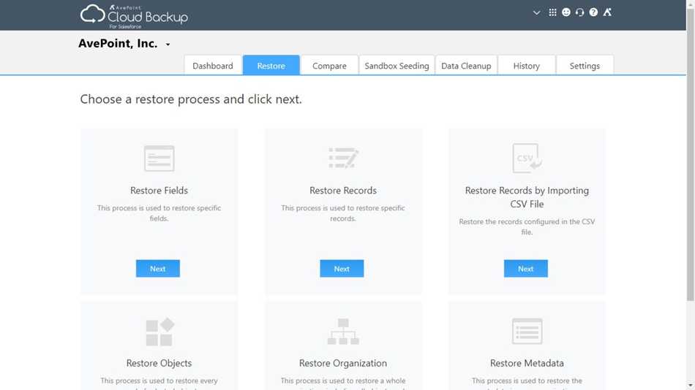Click the Restore Records icon

tap(343, 158)
